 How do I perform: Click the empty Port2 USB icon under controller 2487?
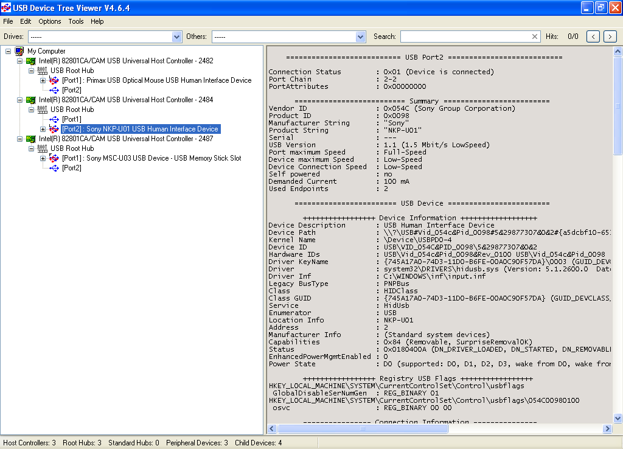(x=54, y=168)
